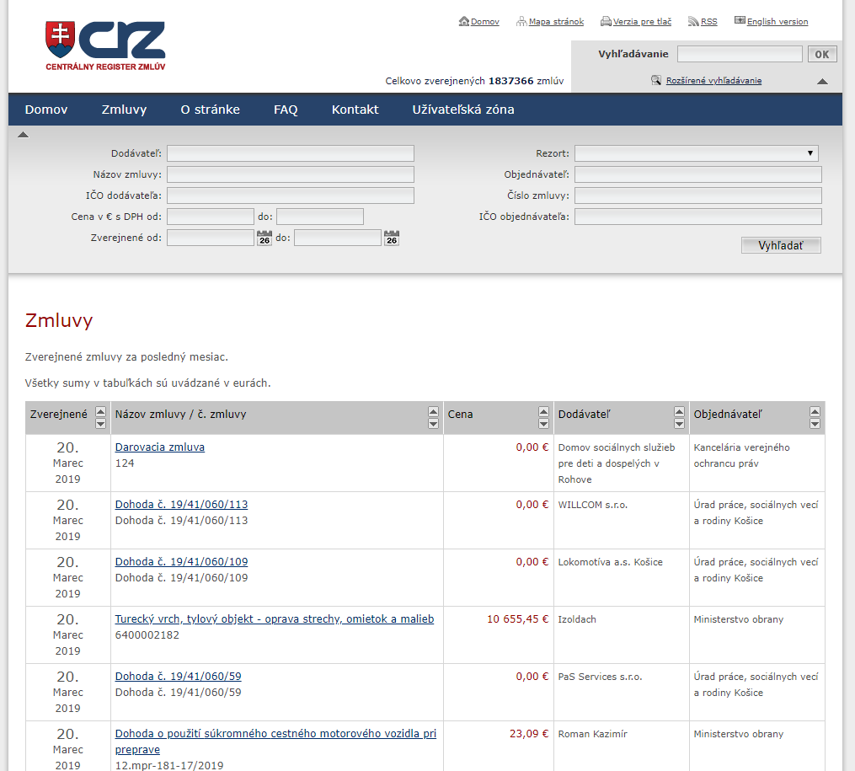Open contract Dohoda č. 19/41/060/59
The width and height of the screenshot is (855, 771).
point(178,676)
